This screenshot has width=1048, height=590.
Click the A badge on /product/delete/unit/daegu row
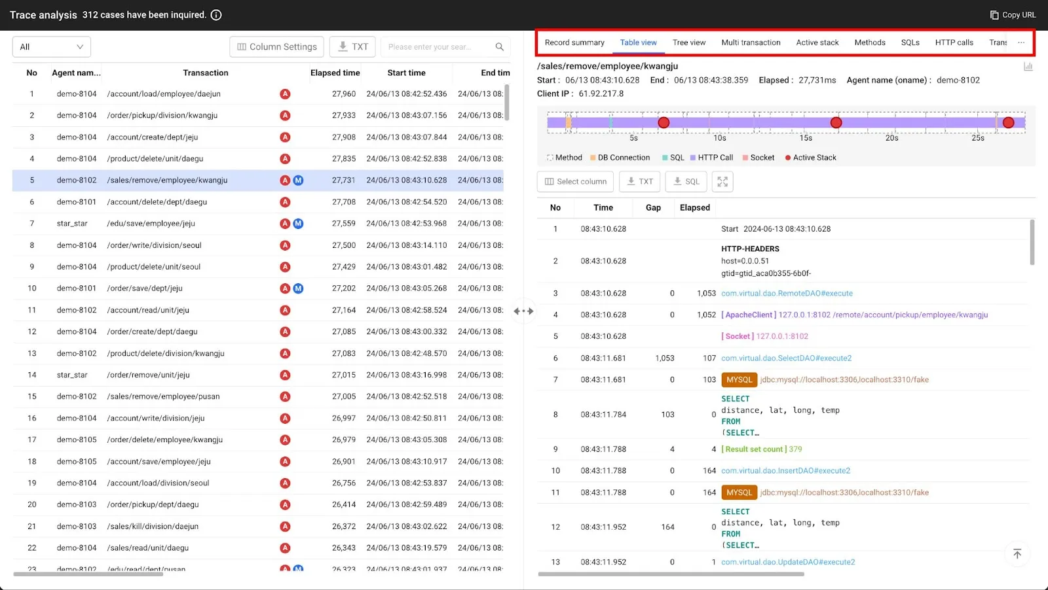pos(285,159)
